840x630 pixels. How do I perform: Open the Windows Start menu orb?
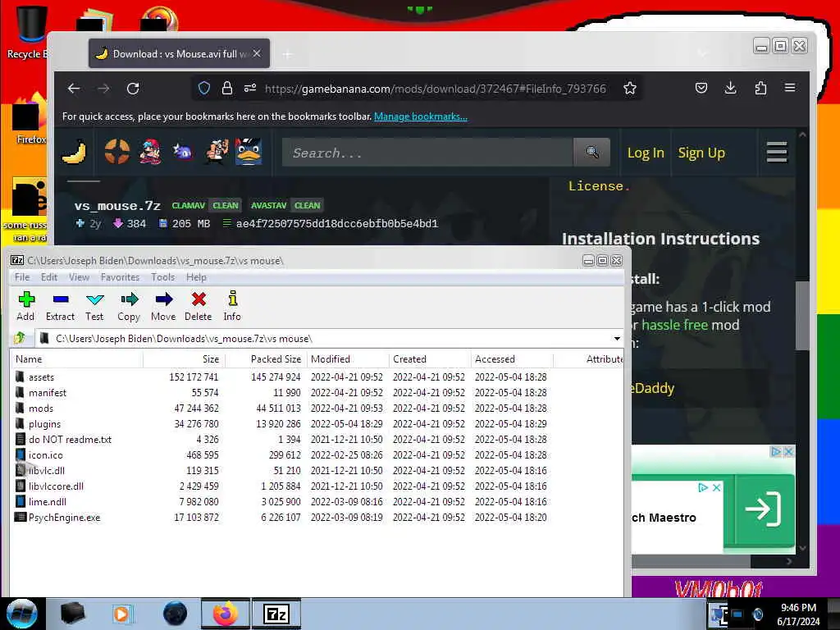pos(22,614)
